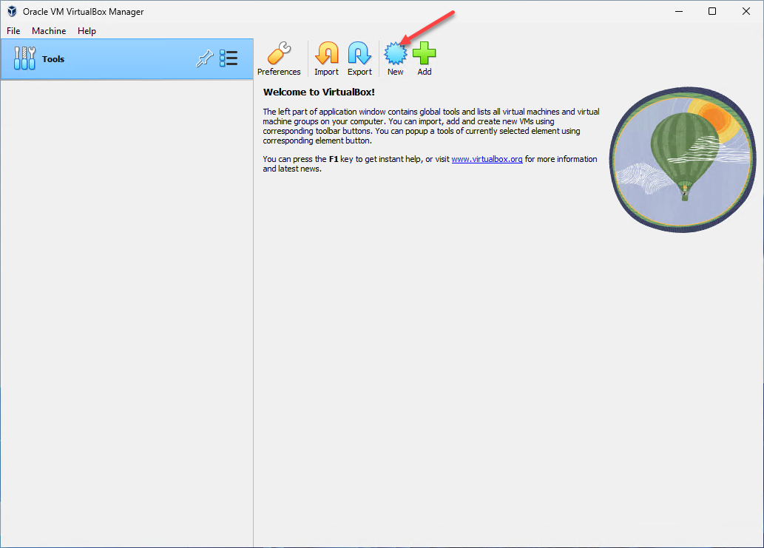Select the Tools item in left pane
764x548 pixels.
(x=127, y=59)
